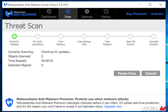Screen dimensions: 168x112
Task: Click the "Objects Scanned:" label
Action: tap(20, 56)
